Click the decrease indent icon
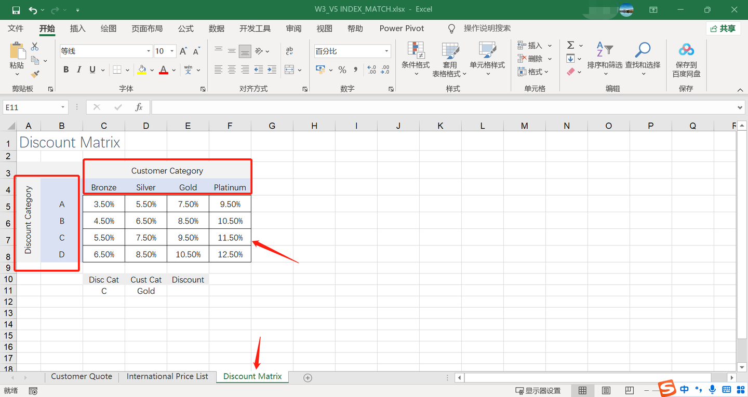 [259, 70]
